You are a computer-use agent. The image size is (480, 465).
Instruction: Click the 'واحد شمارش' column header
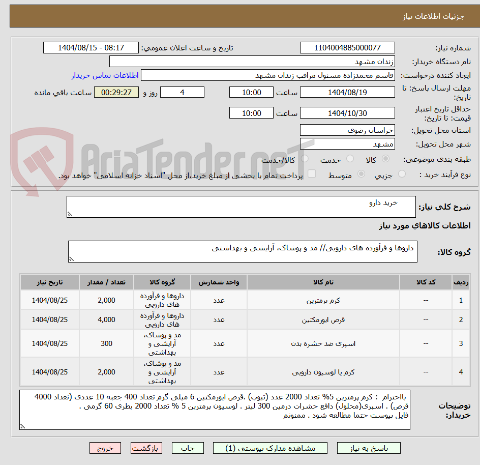pyautogui.click(x=219, y=282)
